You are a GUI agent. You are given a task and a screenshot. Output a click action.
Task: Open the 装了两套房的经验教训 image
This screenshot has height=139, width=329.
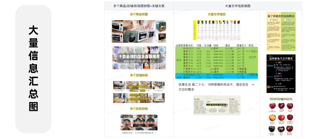coord(281,31)
